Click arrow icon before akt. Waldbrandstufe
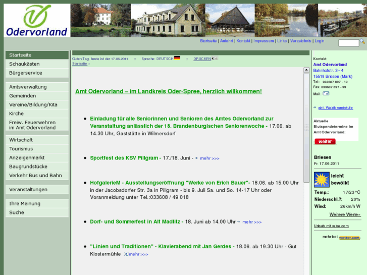Screen dimensions: 367x275 (315, 107)
